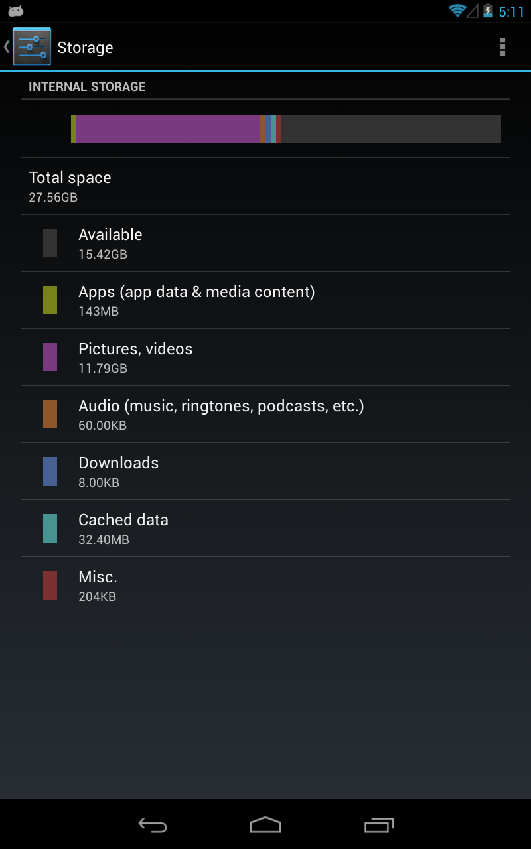Open the Downloads storage entry

tap(265, 472)
